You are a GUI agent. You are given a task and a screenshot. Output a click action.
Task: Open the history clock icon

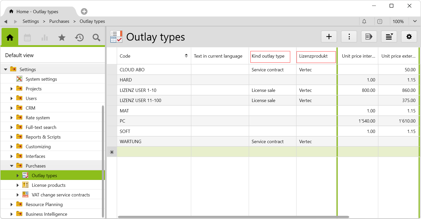(x=79, y=38)
